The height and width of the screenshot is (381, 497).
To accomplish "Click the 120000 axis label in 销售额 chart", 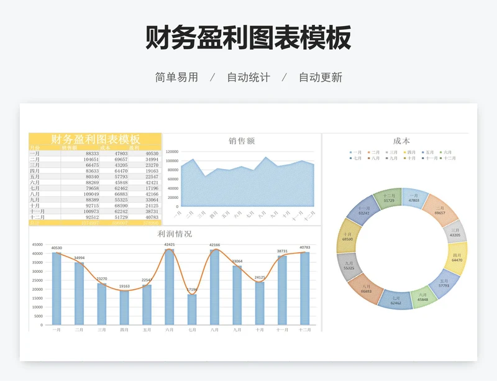I will [x=172, y=152].
